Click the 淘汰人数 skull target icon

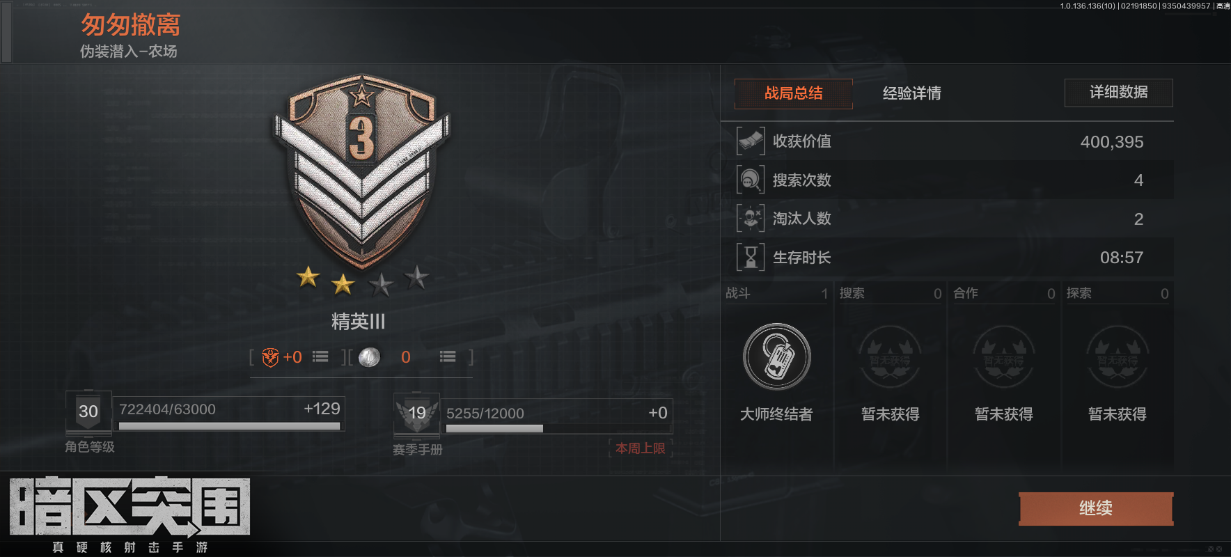[x=751, y=219]
